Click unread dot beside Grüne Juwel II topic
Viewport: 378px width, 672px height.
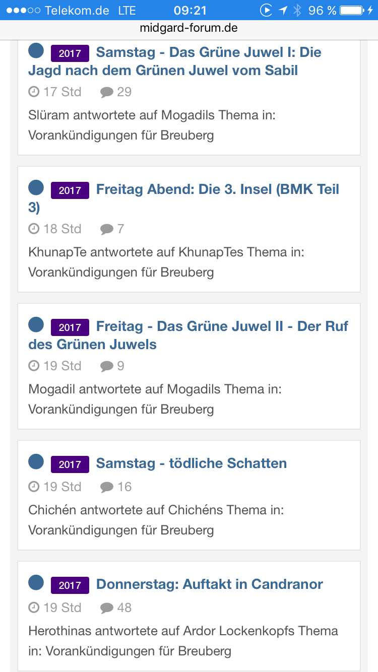[x=36, y=325]
